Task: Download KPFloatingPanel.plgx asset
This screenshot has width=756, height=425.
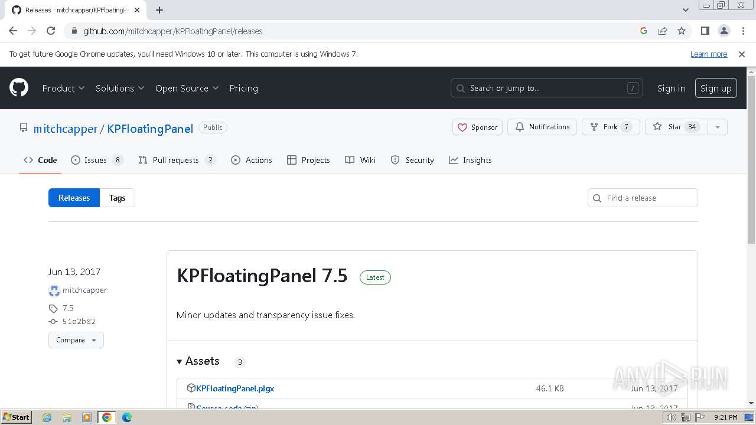Action: coord(235,388)
